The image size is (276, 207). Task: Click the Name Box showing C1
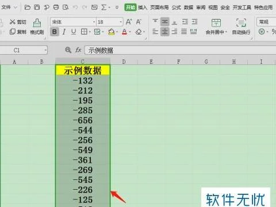tap(24, 51)
